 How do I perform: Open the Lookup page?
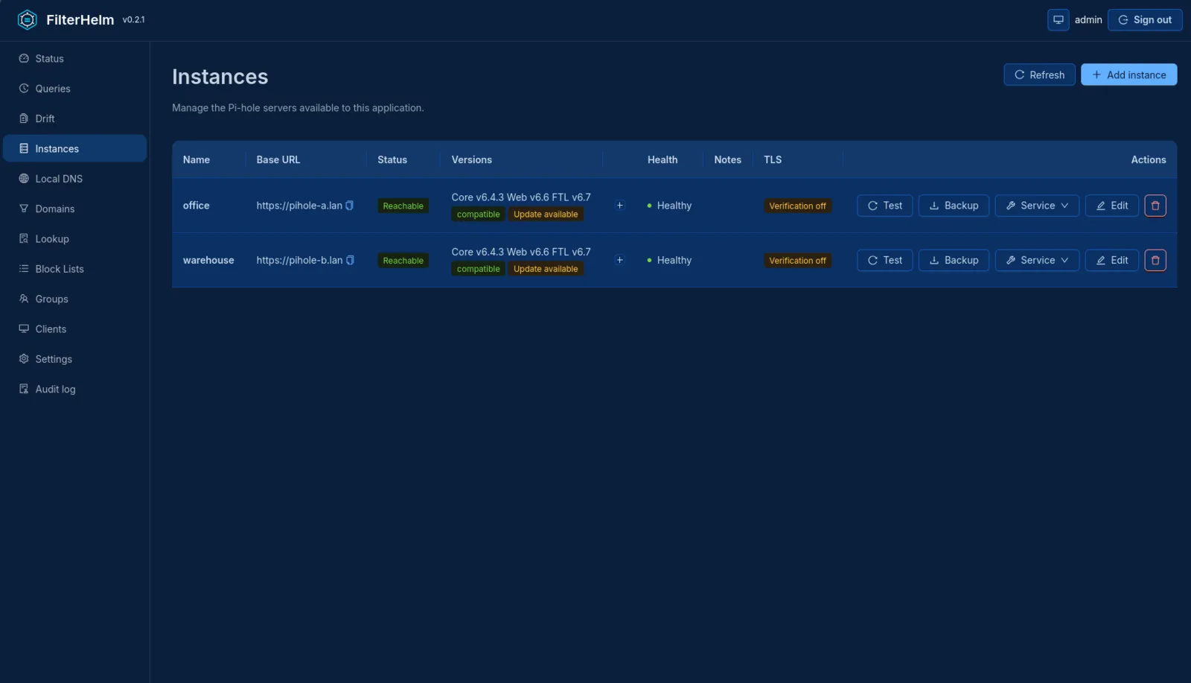[74, 238]
